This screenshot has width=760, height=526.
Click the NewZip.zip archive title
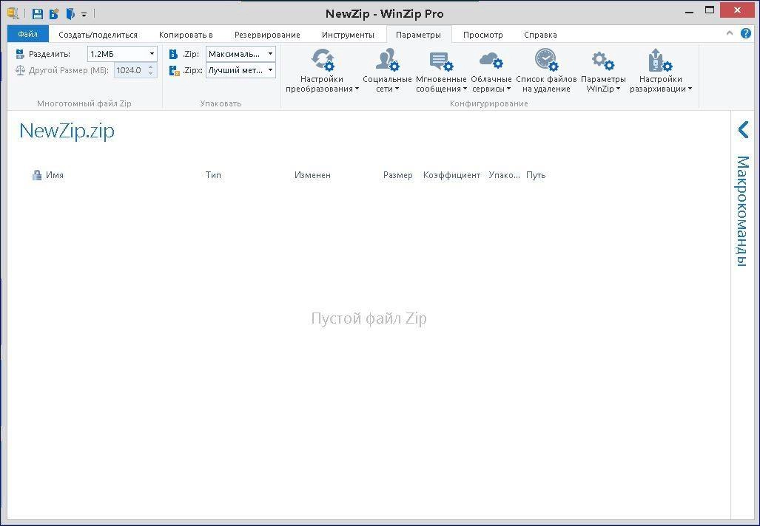(x=67, y=131)
